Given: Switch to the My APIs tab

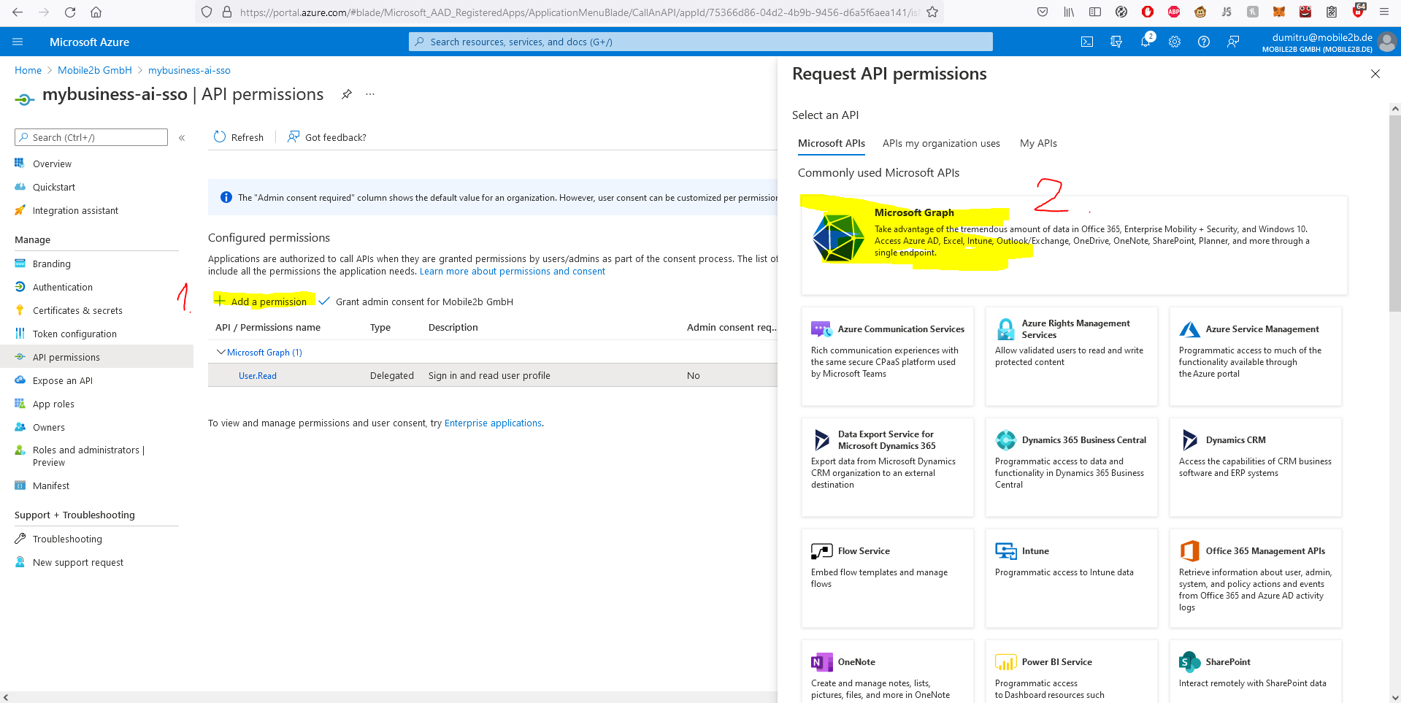Looking at the screenshot, I should [1038, 143].
